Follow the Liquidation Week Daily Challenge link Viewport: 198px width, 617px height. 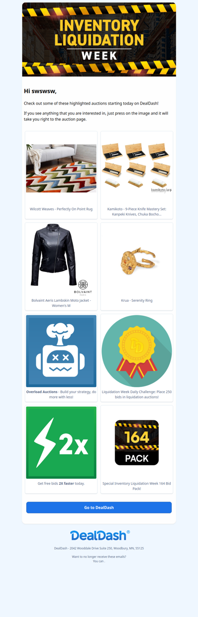coord(137,394)
